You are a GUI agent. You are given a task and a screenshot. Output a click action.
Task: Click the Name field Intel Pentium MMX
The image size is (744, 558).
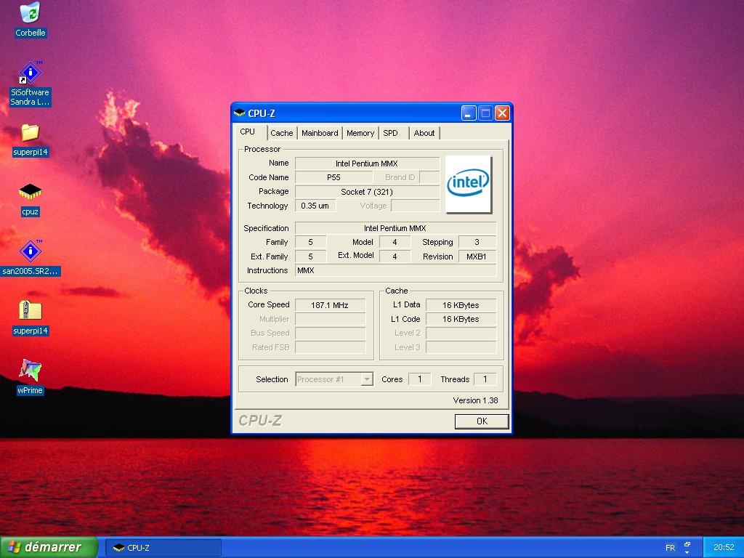pos(367,163)
